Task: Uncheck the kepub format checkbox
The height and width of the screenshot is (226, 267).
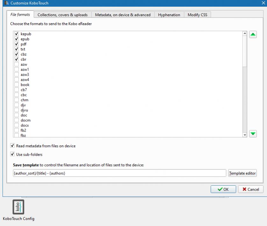Action: pyautogui.click(x=17, y=34)
